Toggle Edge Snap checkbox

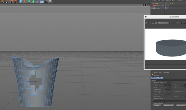[x=164, y=96]
